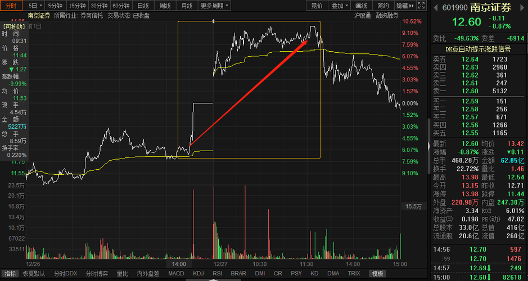Viewport: 528px width, 281px height.
Task: Click the 买五 price 12.55 row
Action: (478, 133)
